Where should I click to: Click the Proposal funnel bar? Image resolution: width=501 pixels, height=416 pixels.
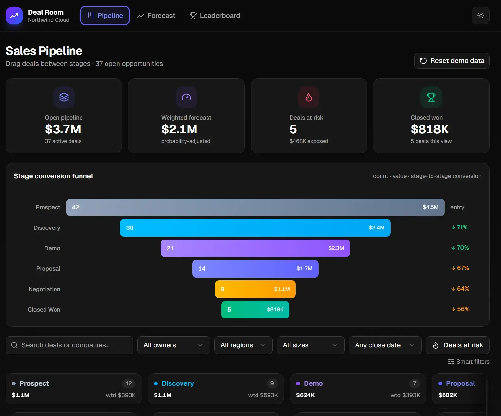(255, 269)
